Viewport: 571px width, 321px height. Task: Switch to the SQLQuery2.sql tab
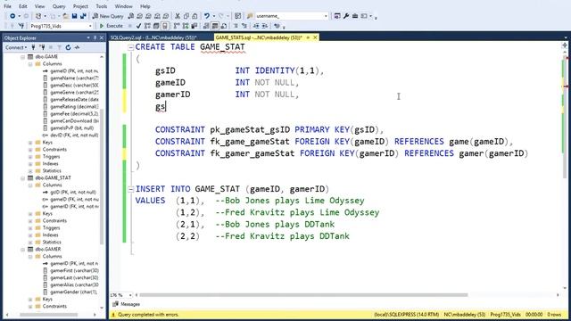point(153,37)
